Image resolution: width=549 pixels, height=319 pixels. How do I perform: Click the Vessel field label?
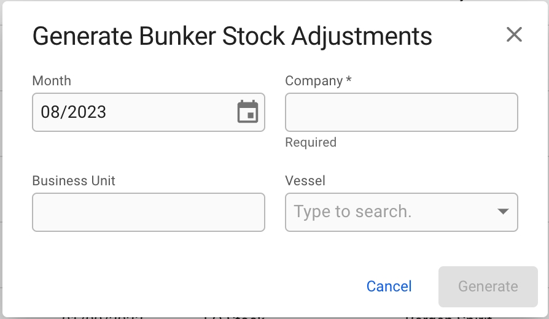tap(305, 181)
